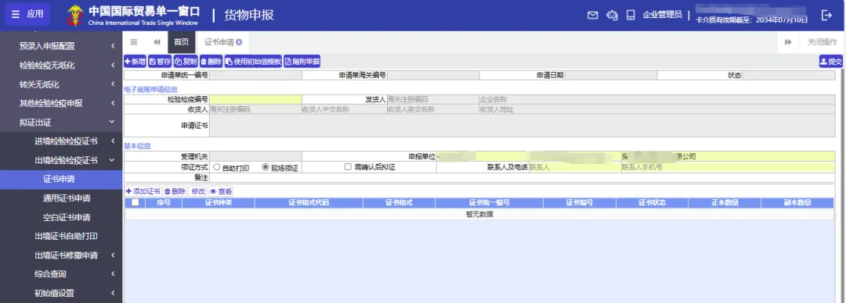The height and width of the screenshot is (303, 846).
Task: Tick the 需确认后拟证 checkbox
Action: pyautogui.click(x=348, y=167)
